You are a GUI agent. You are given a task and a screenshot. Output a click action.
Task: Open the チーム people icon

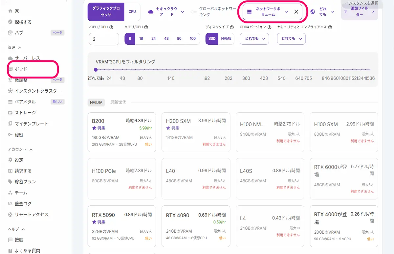click(x=10, y=193)
